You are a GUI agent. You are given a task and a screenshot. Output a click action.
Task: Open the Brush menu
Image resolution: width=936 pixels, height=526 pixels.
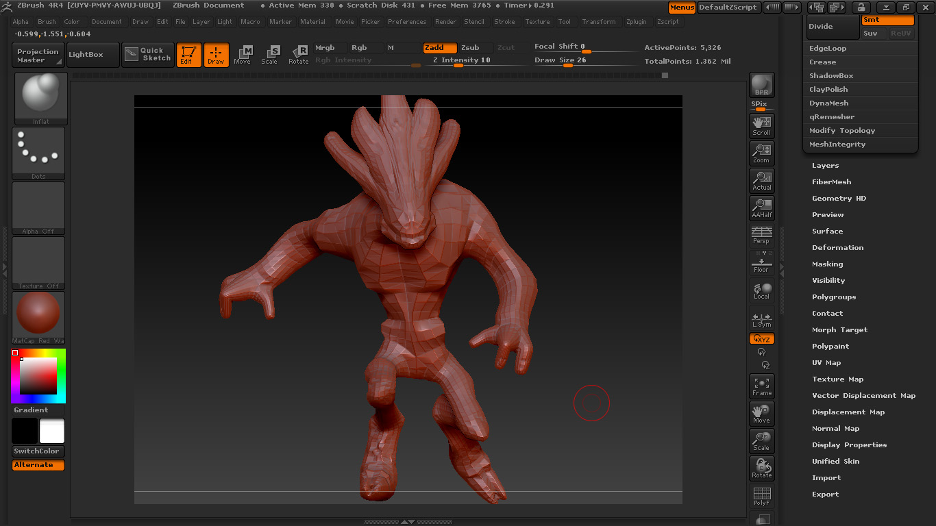coord(47,22)
